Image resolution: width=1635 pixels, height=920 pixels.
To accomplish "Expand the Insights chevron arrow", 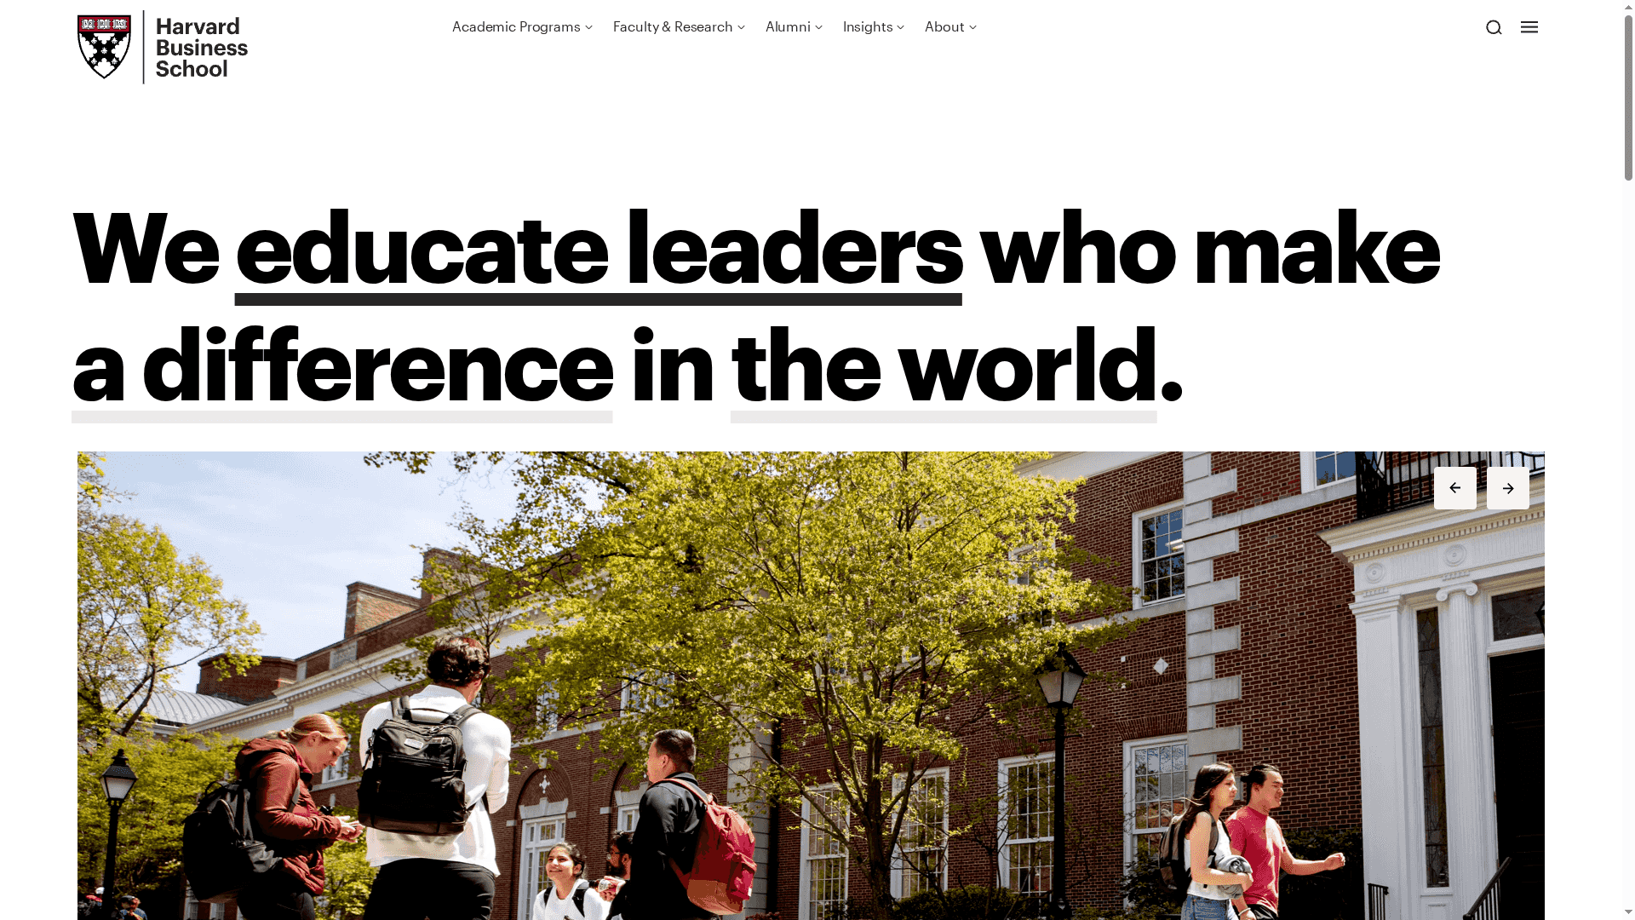I will (x=900, y=27).
